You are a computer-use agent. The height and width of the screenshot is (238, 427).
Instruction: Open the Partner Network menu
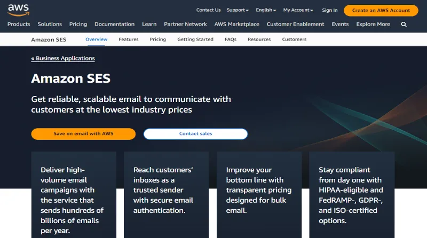coord(185,24)
